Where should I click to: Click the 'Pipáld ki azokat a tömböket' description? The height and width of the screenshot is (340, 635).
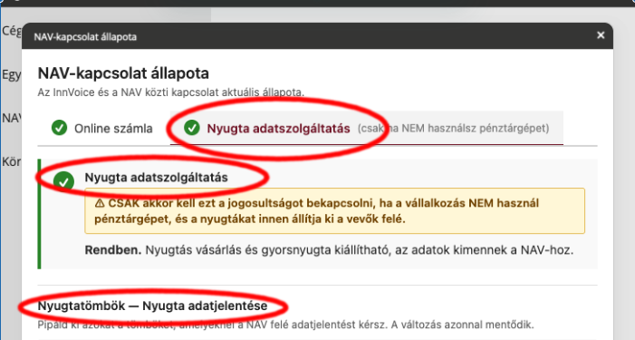(x=285, y=325)
